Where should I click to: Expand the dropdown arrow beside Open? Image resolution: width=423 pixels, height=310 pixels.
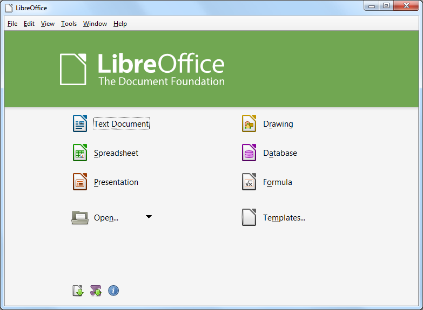(149, 217)
